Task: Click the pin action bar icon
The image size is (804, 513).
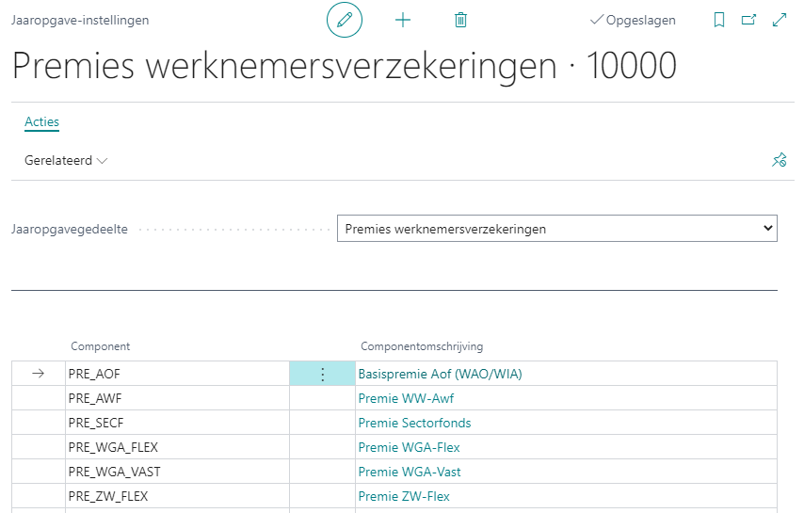Action: click(x=779, y=161)
